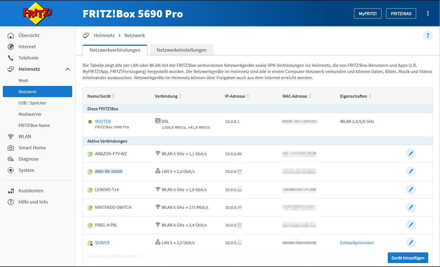440x267 pixels.
Task: Sort table by IP-Adresse column arrows
Action: (x=248, y=96)
